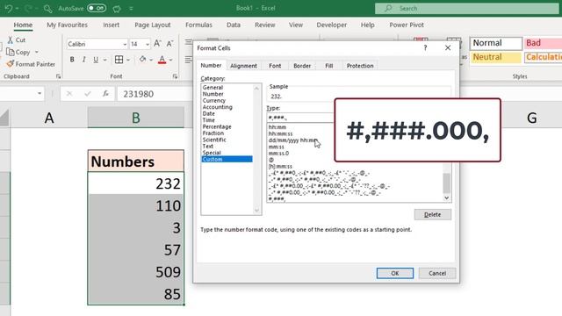
Task: Toggle Italic formatting
Action: (x=84, y=60)
